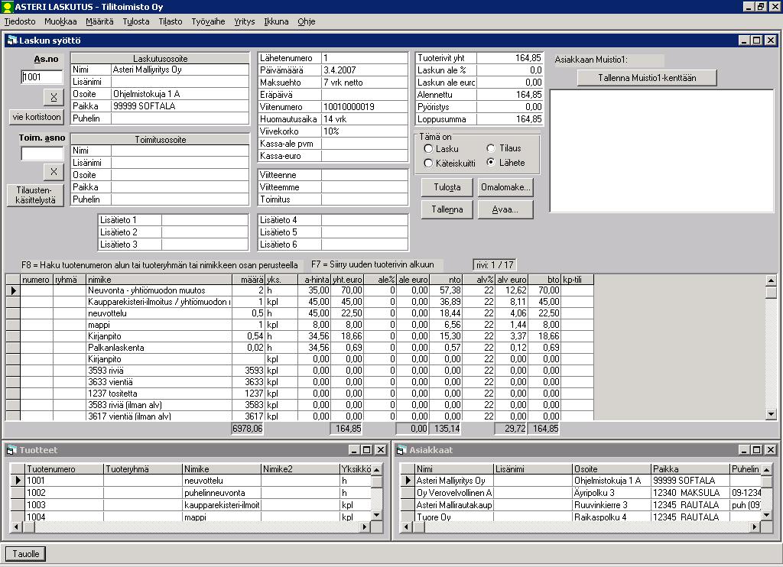Click the Paikka column header in Asiakkaat
The height and width of the screenshot is (567, 783).
point(690,469)
